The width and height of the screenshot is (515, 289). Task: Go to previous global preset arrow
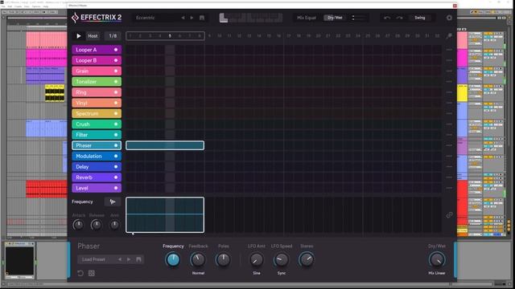click(183, 18)
